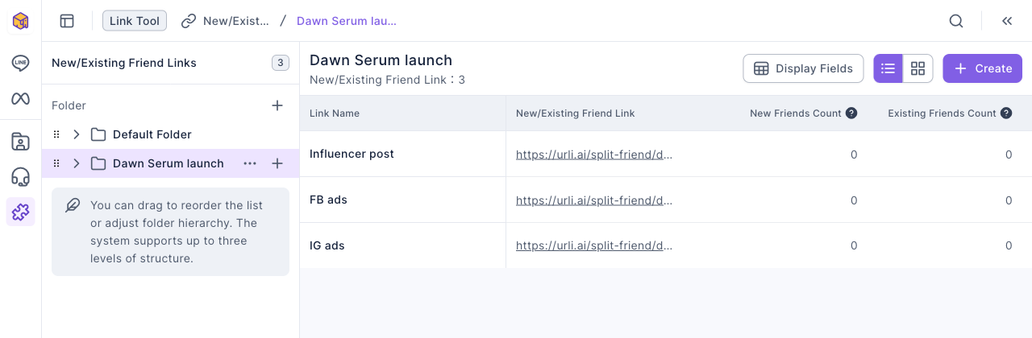The image size is (1032, 338).
Task: Click the Link Tool breadcrumb tag
Action: 135,21
